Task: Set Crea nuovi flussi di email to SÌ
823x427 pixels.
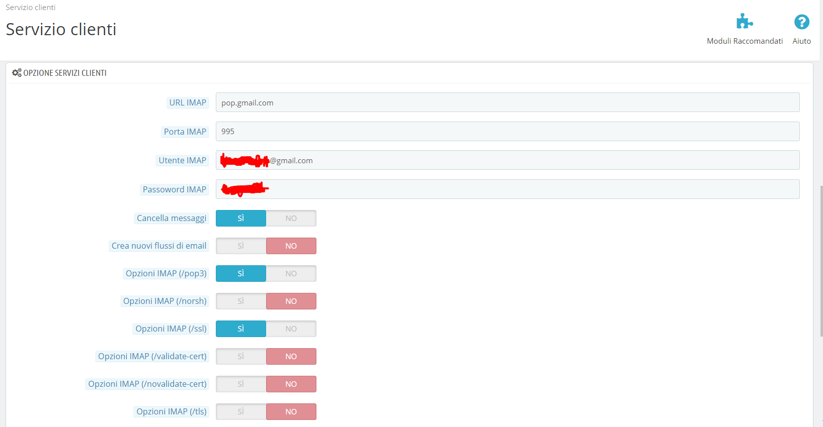Action: tap(241, 246)
